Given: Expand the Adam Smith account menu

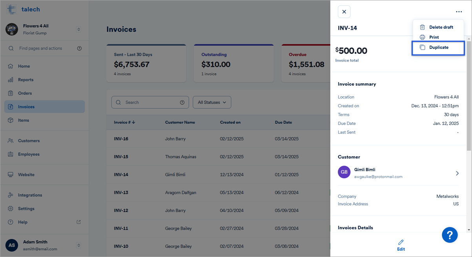Looking at the screenshot, I should pos(78,245).
